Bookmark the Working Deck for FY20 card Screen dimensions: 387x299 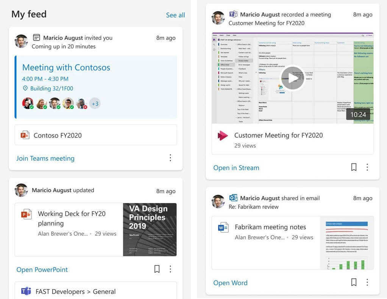click(x=157, y=269)
